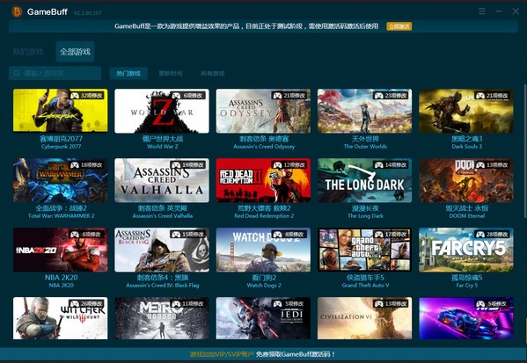Open the neon racing car game cover
The width and height of the screenshot is (527, 363).
(466, 318)
